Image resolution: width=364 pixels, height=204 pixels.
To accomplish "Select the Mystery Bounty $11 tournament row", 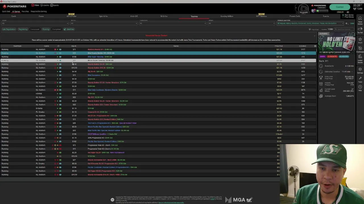I will point(158,49).
